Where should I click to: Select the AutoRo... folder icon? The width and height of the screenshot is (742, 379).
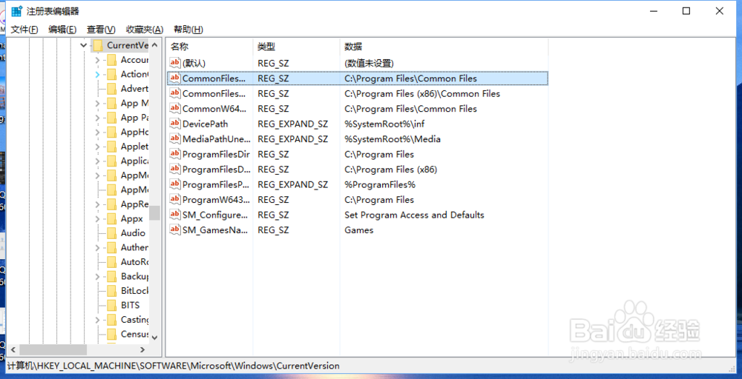click(x=112, y=262)
